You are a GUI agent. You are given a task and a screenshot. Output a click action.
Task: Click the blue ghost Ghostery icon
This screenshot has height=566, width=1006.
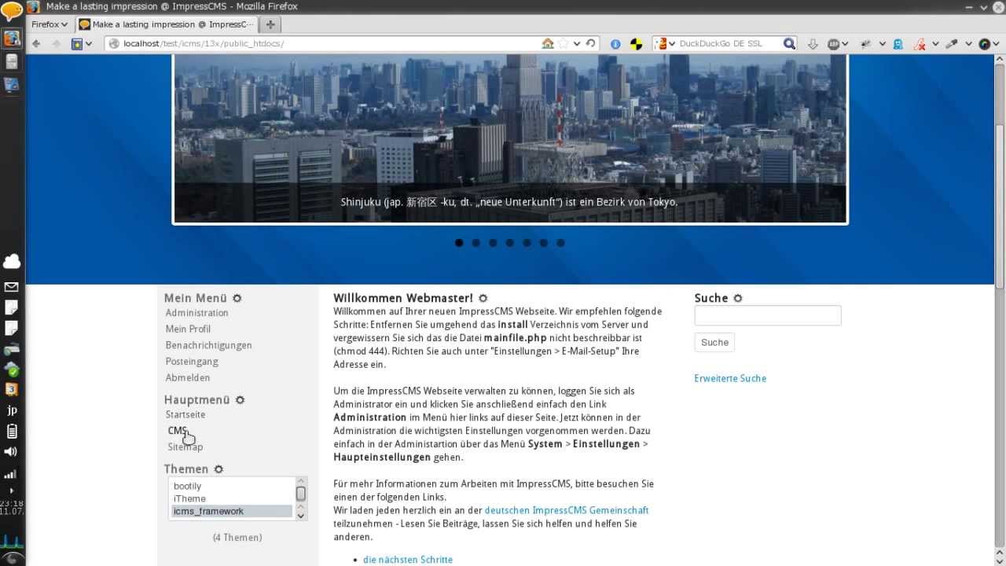pos(898,44)
